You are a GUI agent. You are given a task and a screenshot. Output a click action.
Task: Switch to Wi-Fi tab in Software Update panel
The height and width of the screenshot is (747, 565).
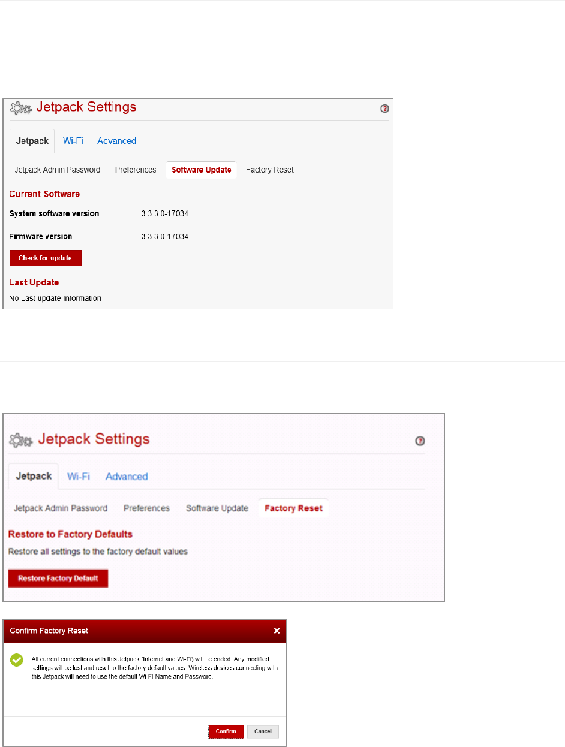tap(73, 141)
